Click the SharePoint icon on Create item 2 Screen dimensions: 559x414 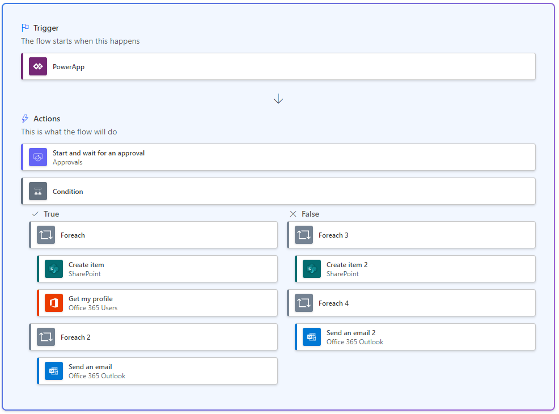point(312,269)
